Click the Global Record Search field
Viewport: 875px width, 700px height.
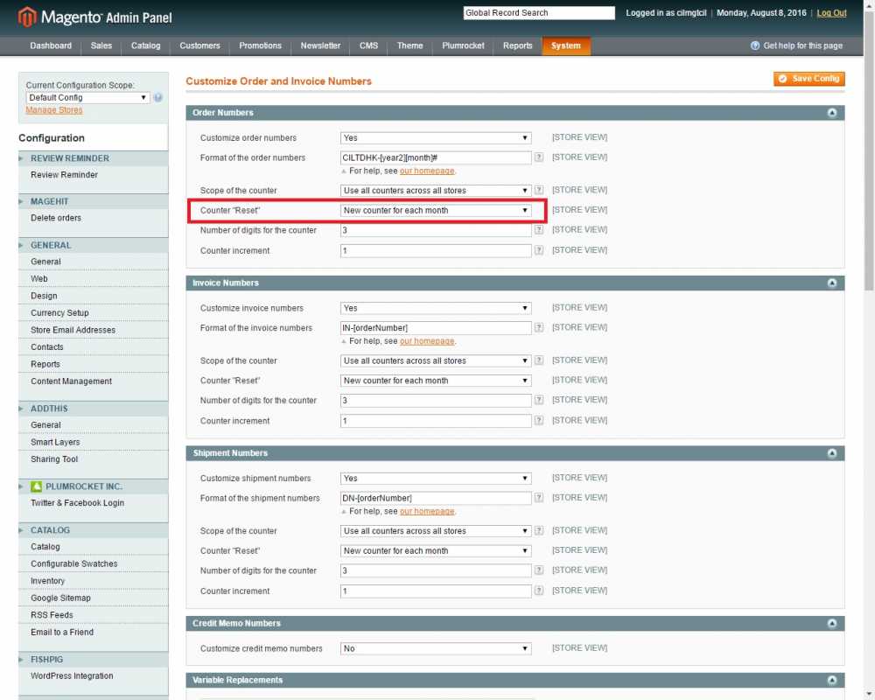click(x=539, y=13)
